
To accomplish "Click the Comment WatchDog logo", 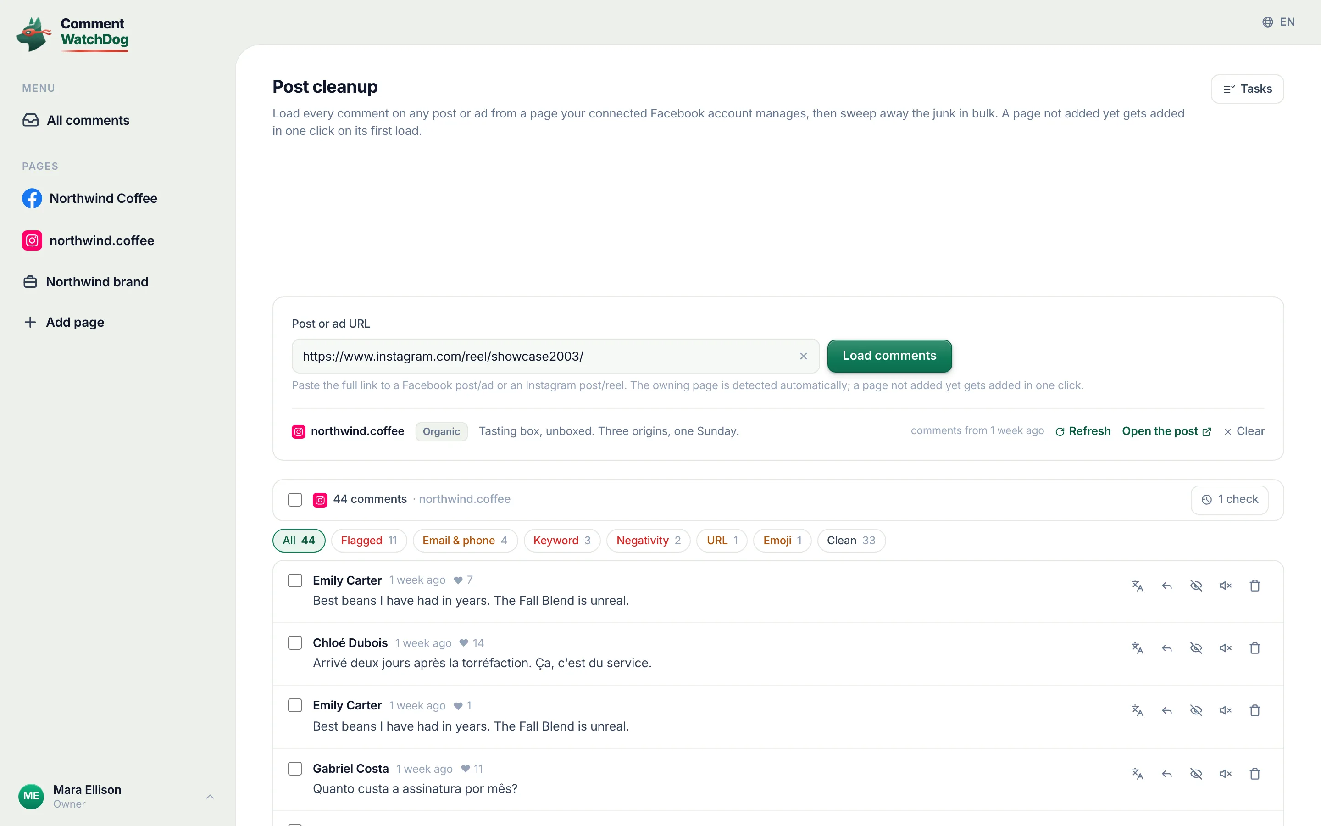I will [x=72, y=34].
